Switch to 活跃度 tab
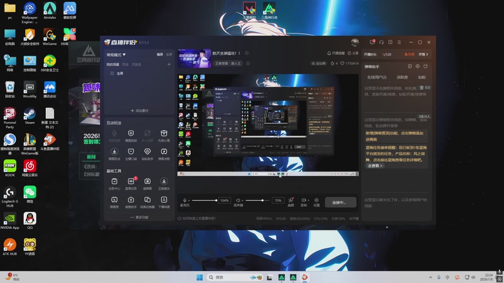The height and width of the screenshot is (283, 504). 402,77
